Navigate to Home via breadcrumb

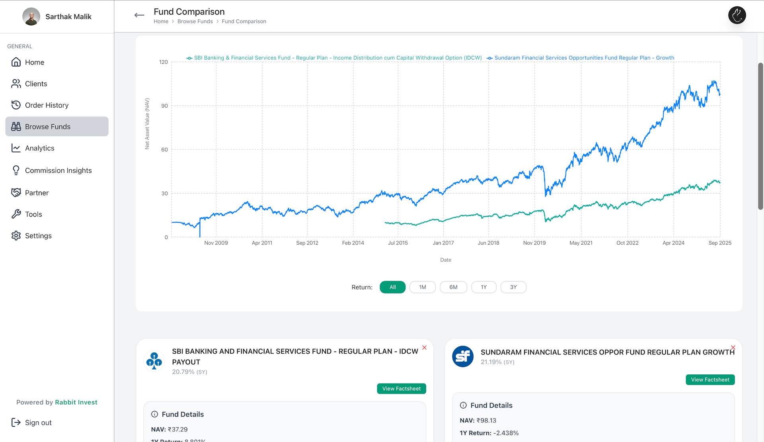(161, 21)
